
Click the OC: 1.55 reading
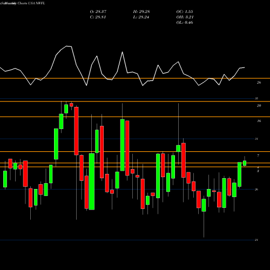click(x=185, y=12)
